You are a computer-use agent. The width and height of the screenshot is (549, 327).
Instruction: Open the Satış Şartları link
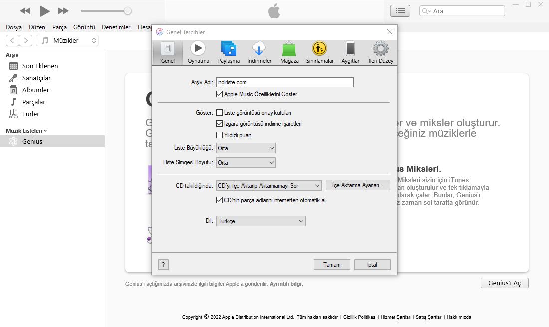[429, 317]
